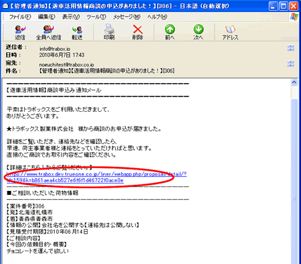Delete the message with the red X icon
Viewport: 301px width, 264px height.
pyautogui.click(x=138, y=32)
